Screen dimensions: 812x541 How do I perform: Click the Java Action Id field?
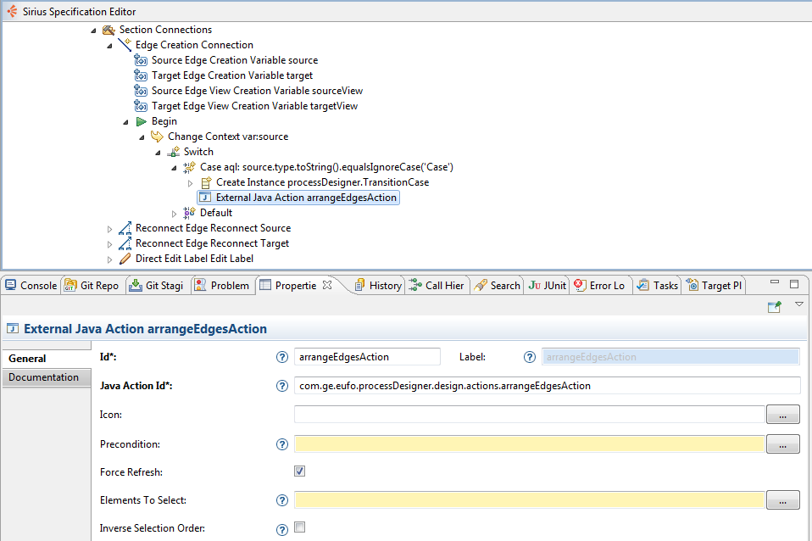(547, 386)
